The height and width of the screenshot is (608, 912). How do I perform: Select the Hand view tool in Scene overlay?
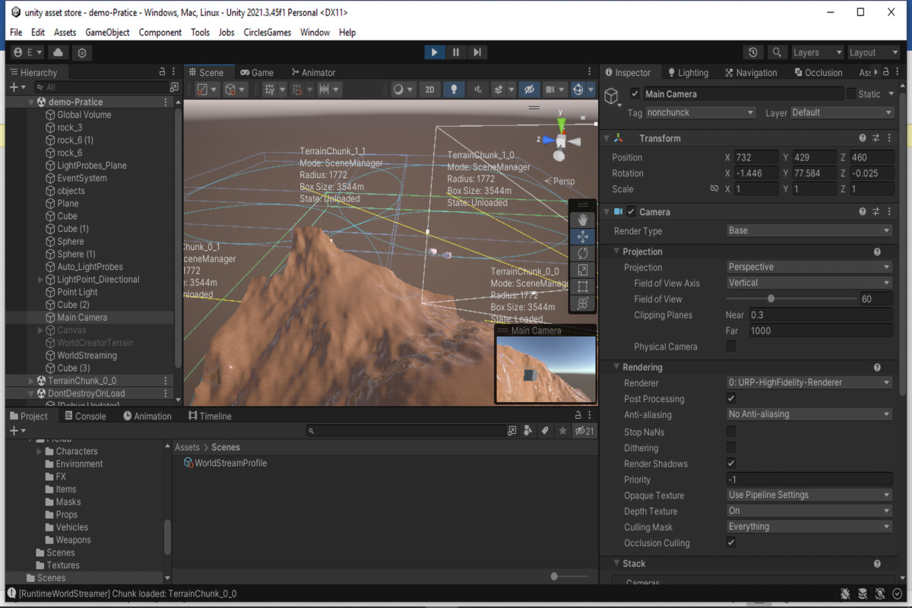(583, 220)
